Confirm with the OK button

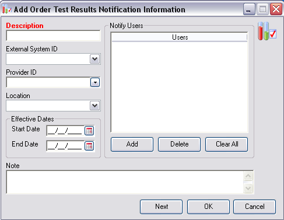coord(208,207)
